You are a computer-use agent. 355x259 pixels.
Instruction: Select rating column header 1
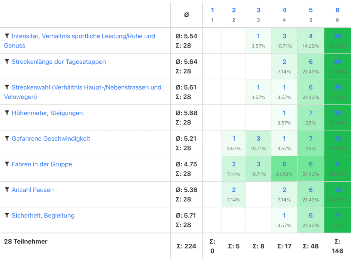point(213,10)
